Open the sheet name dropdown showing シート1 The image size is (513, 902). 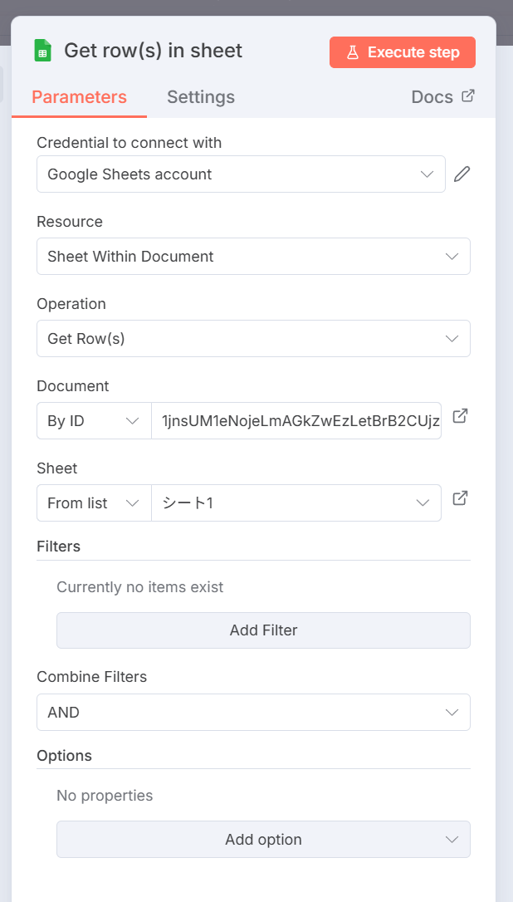click(x=296, y=503)
